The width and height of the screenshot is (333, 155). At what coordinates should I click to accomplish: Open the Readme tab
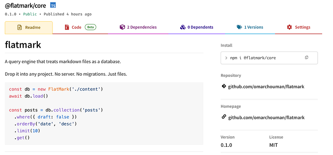tap(29, 27)
